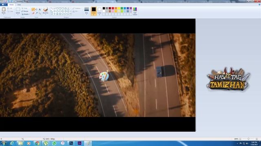Open Photoshop from the taskbar
This screenshot has width=261, height=146.
[71, 143]
